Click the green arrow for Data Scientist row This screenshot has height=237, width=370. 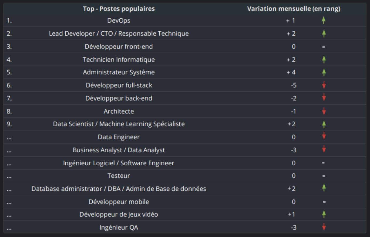click(x=324, y=124)
